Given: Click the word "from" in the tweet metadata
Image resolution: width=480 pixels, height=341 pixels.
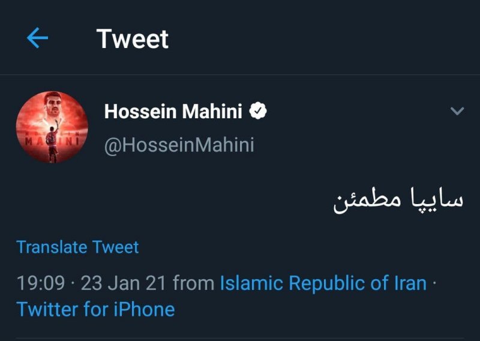Looking at the screenshot, I should click(191, 283).
